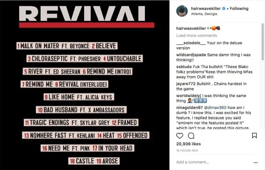Click the comment speech bubble icon
265x170 pixels.
[x=190, y=136]
